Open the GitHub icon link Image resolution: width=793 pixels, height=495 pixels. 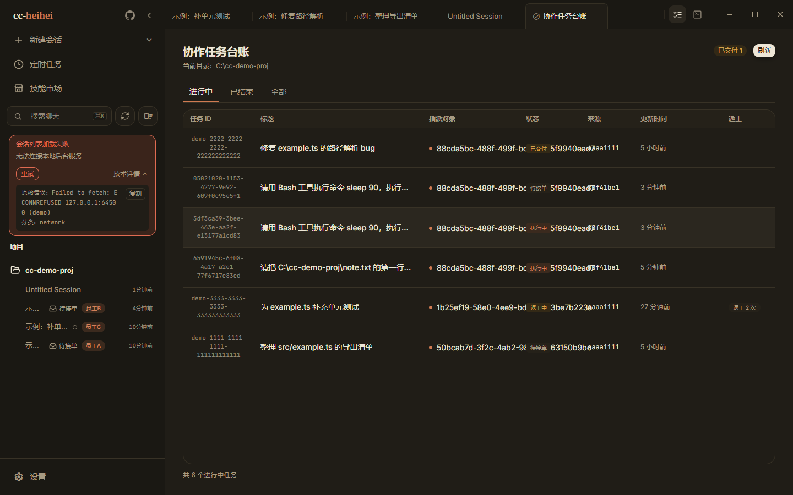pos(130,15)
